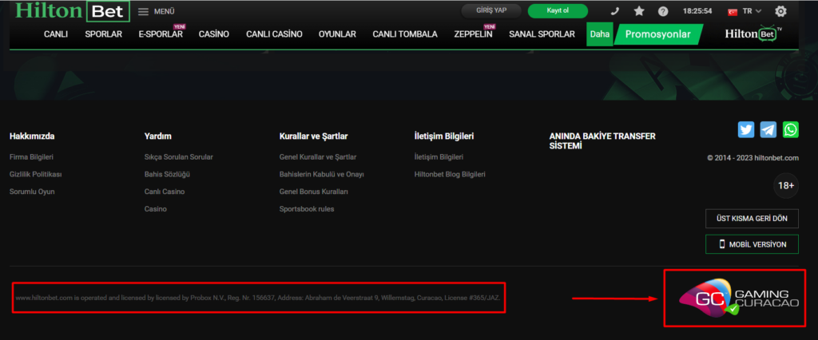This screenshot has height=340, width=818.
Task: Open the CASİNO menu item
Action: pyautogui.click(x=214, y=34)
